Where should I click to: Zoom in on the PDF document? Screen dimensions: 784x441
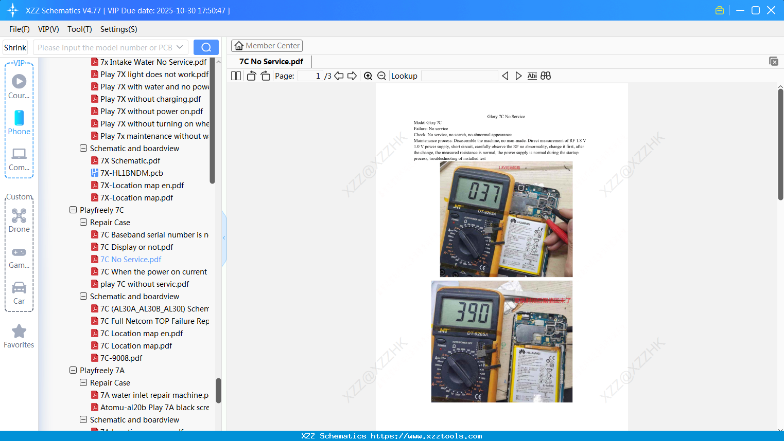[x=368, y=76]
